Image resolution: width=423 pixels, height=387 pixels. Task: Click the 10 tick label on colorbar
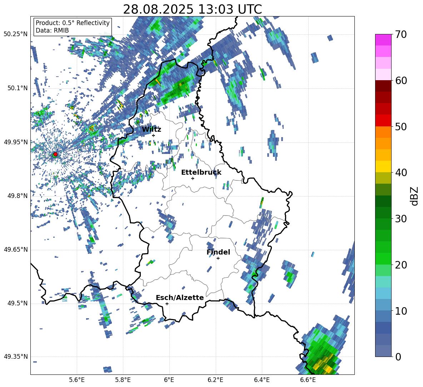[400, 311]
